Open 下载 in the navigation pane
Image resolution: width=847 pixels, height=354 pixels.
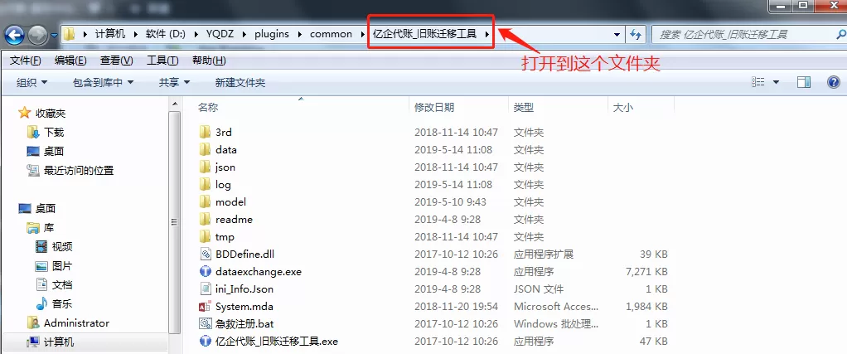tap(54, 133)
